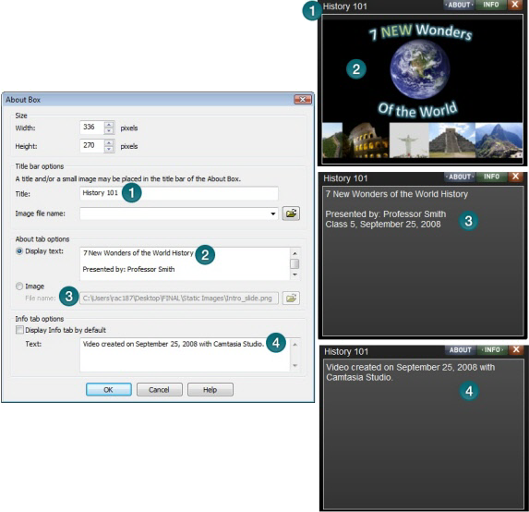Click the Width pixels input field

click(92, 128)
